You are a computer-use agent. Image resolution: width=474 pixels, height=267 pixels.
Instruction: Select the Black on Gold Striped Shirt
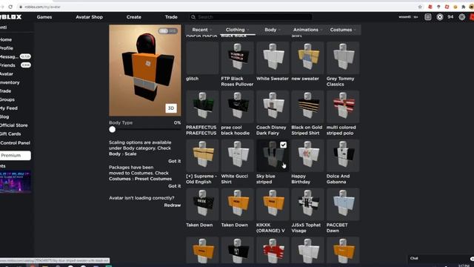tap(307, 107)
